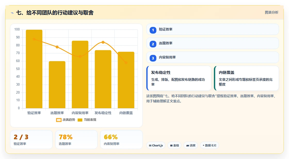Viewport: 289px width, 159px height.
Task: Click the 选题效率 bar in the chart
Action: 57,85
